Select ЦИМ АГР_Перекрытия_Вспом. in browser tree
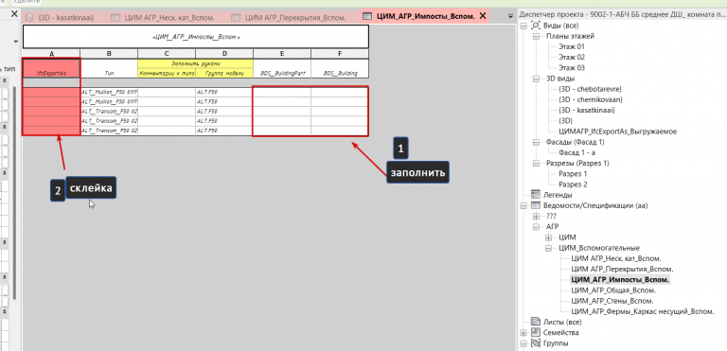Viewport: 727px width, 351px height. tap(622, 270)
